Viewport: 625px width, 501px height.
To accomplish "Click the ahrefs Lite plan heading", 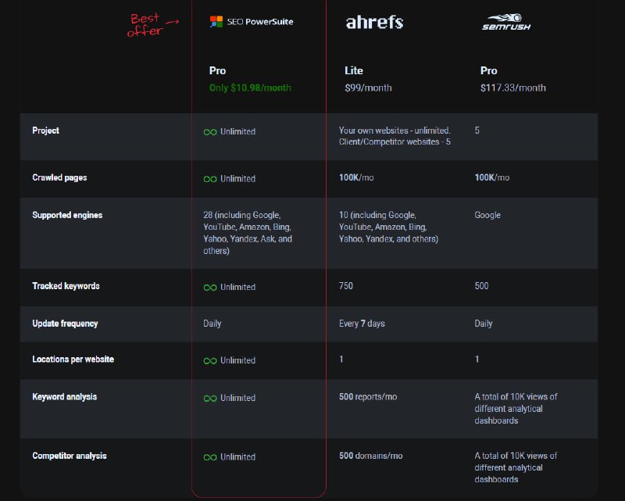I will coord(354,70).
